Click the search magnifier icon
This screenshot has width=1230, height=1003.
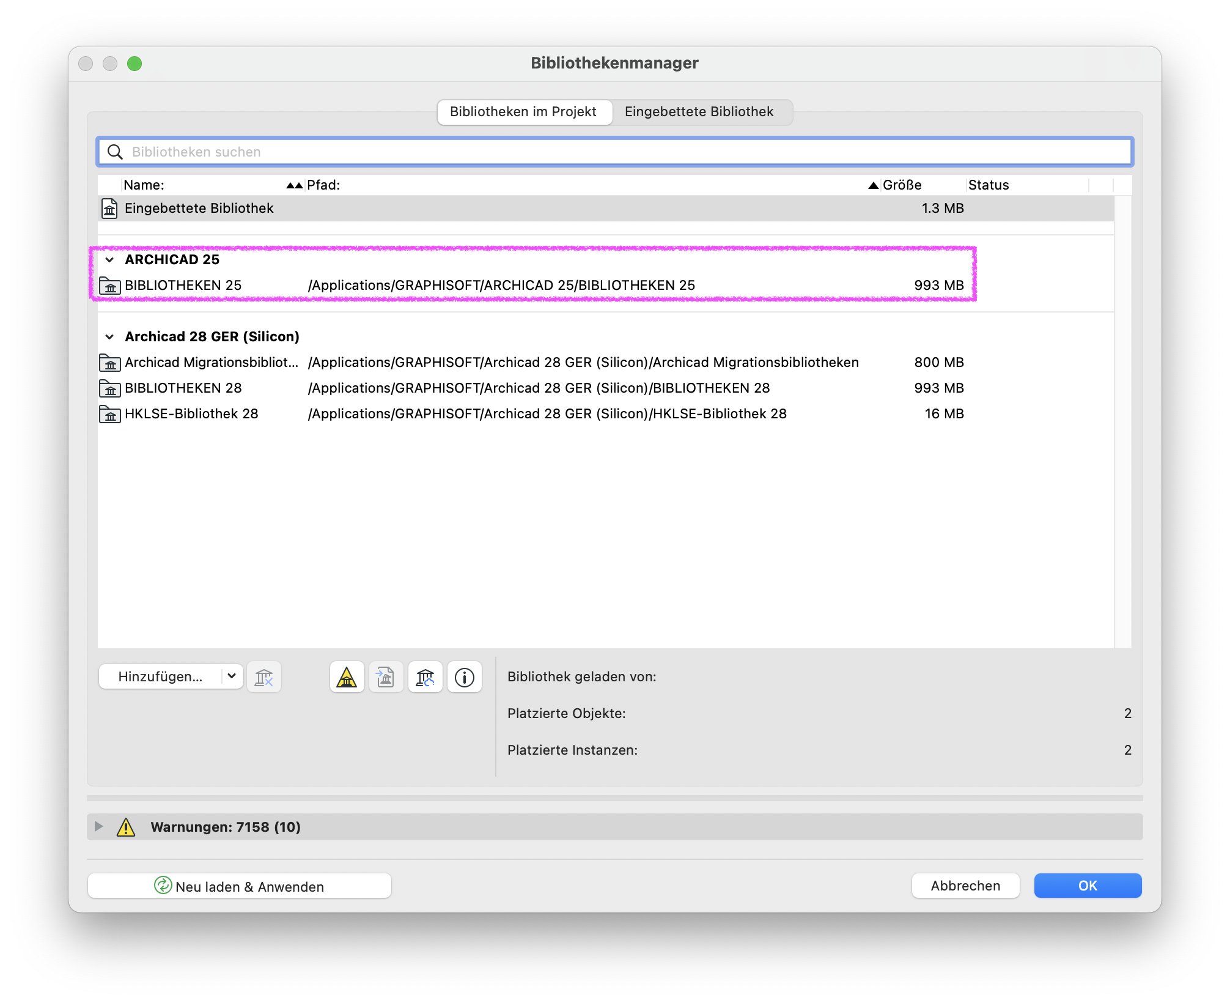pos(115,152)
